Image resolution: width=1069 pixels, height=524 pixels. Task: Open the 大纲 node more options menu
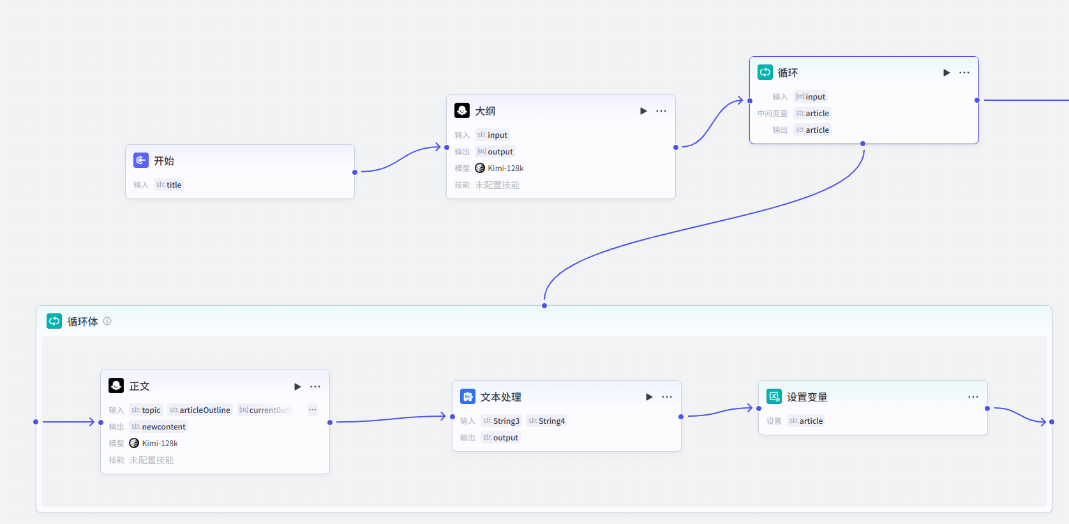click(x=661, y=111)
